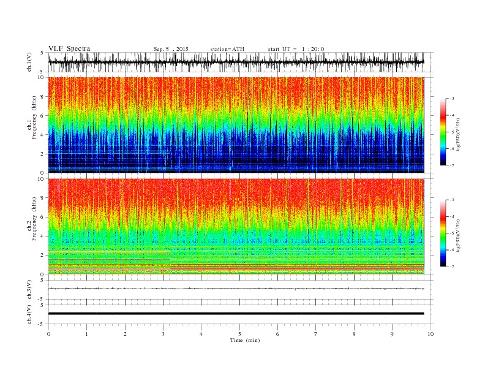This screenshot has height=375, width=485.
Task: Click the time-axis tick label "10"
Action: tap(430, 334)
